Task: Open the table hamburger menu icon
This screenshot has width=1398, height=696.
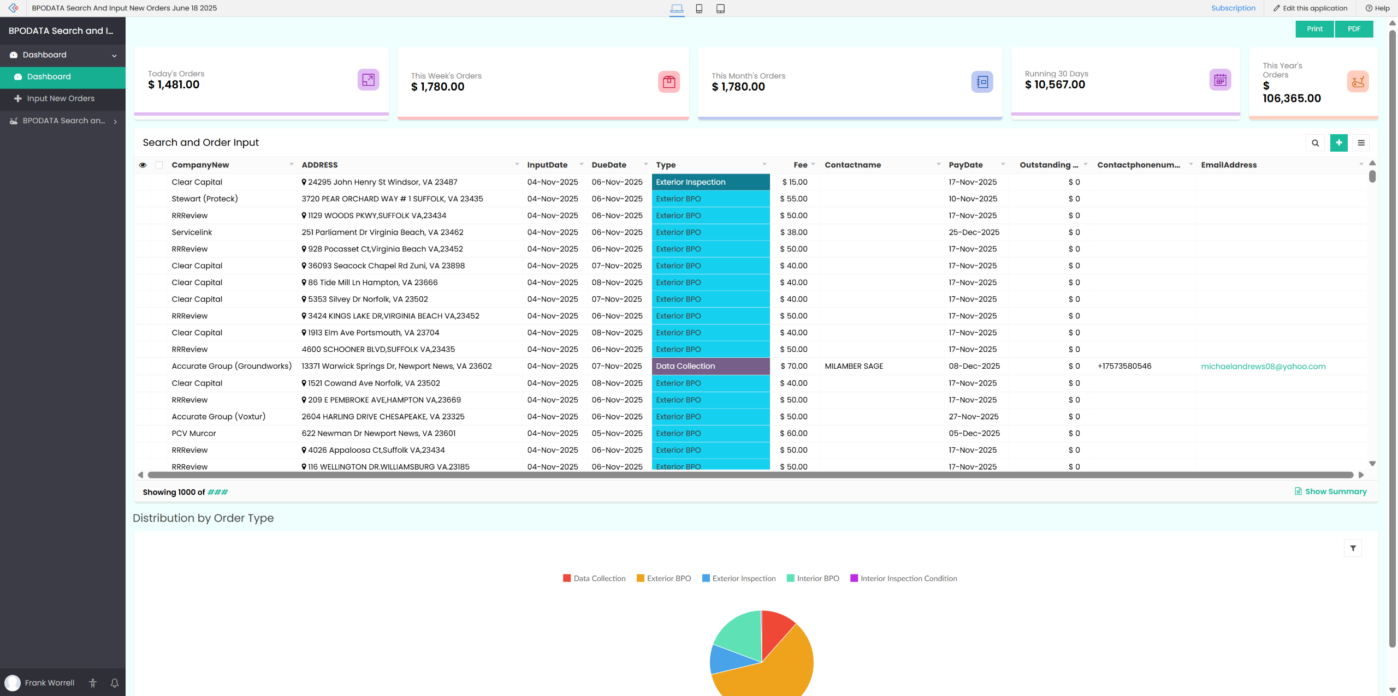Action: tap(1361, 143)
